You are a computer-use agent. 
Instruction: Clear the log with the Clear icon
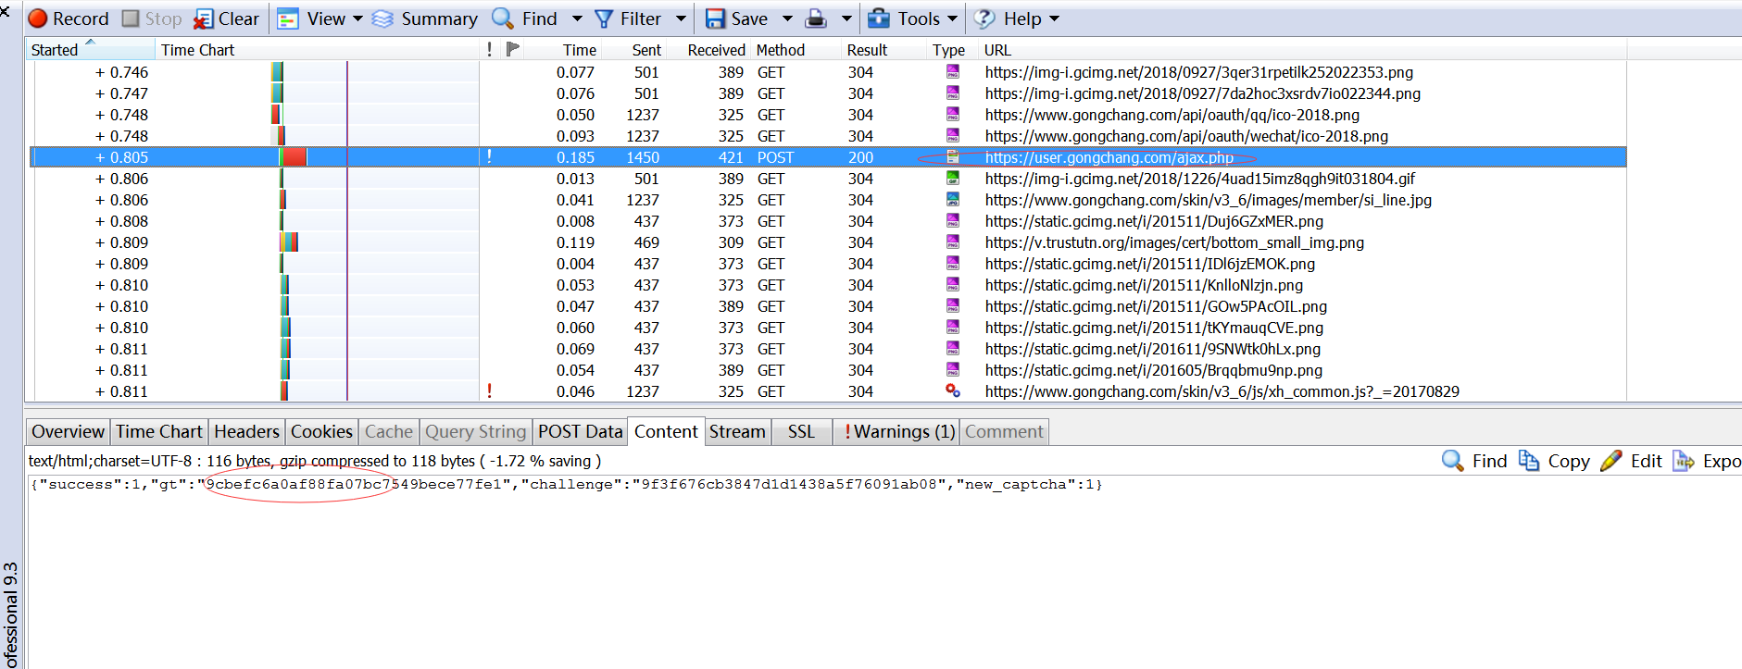coord(203,19)
